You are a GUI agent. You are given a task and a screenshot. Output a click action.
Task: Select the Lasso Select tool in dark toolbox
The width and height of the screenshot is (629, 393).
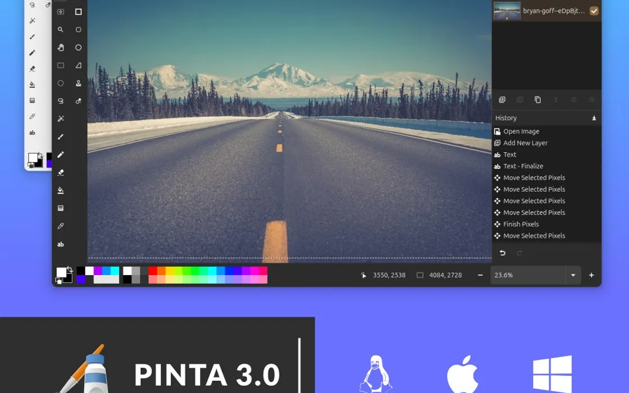[61, 101]
